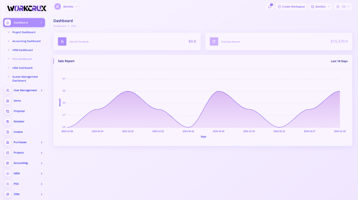
Task: Click the 2024-10-18 chart axis label
Action: 279,131
